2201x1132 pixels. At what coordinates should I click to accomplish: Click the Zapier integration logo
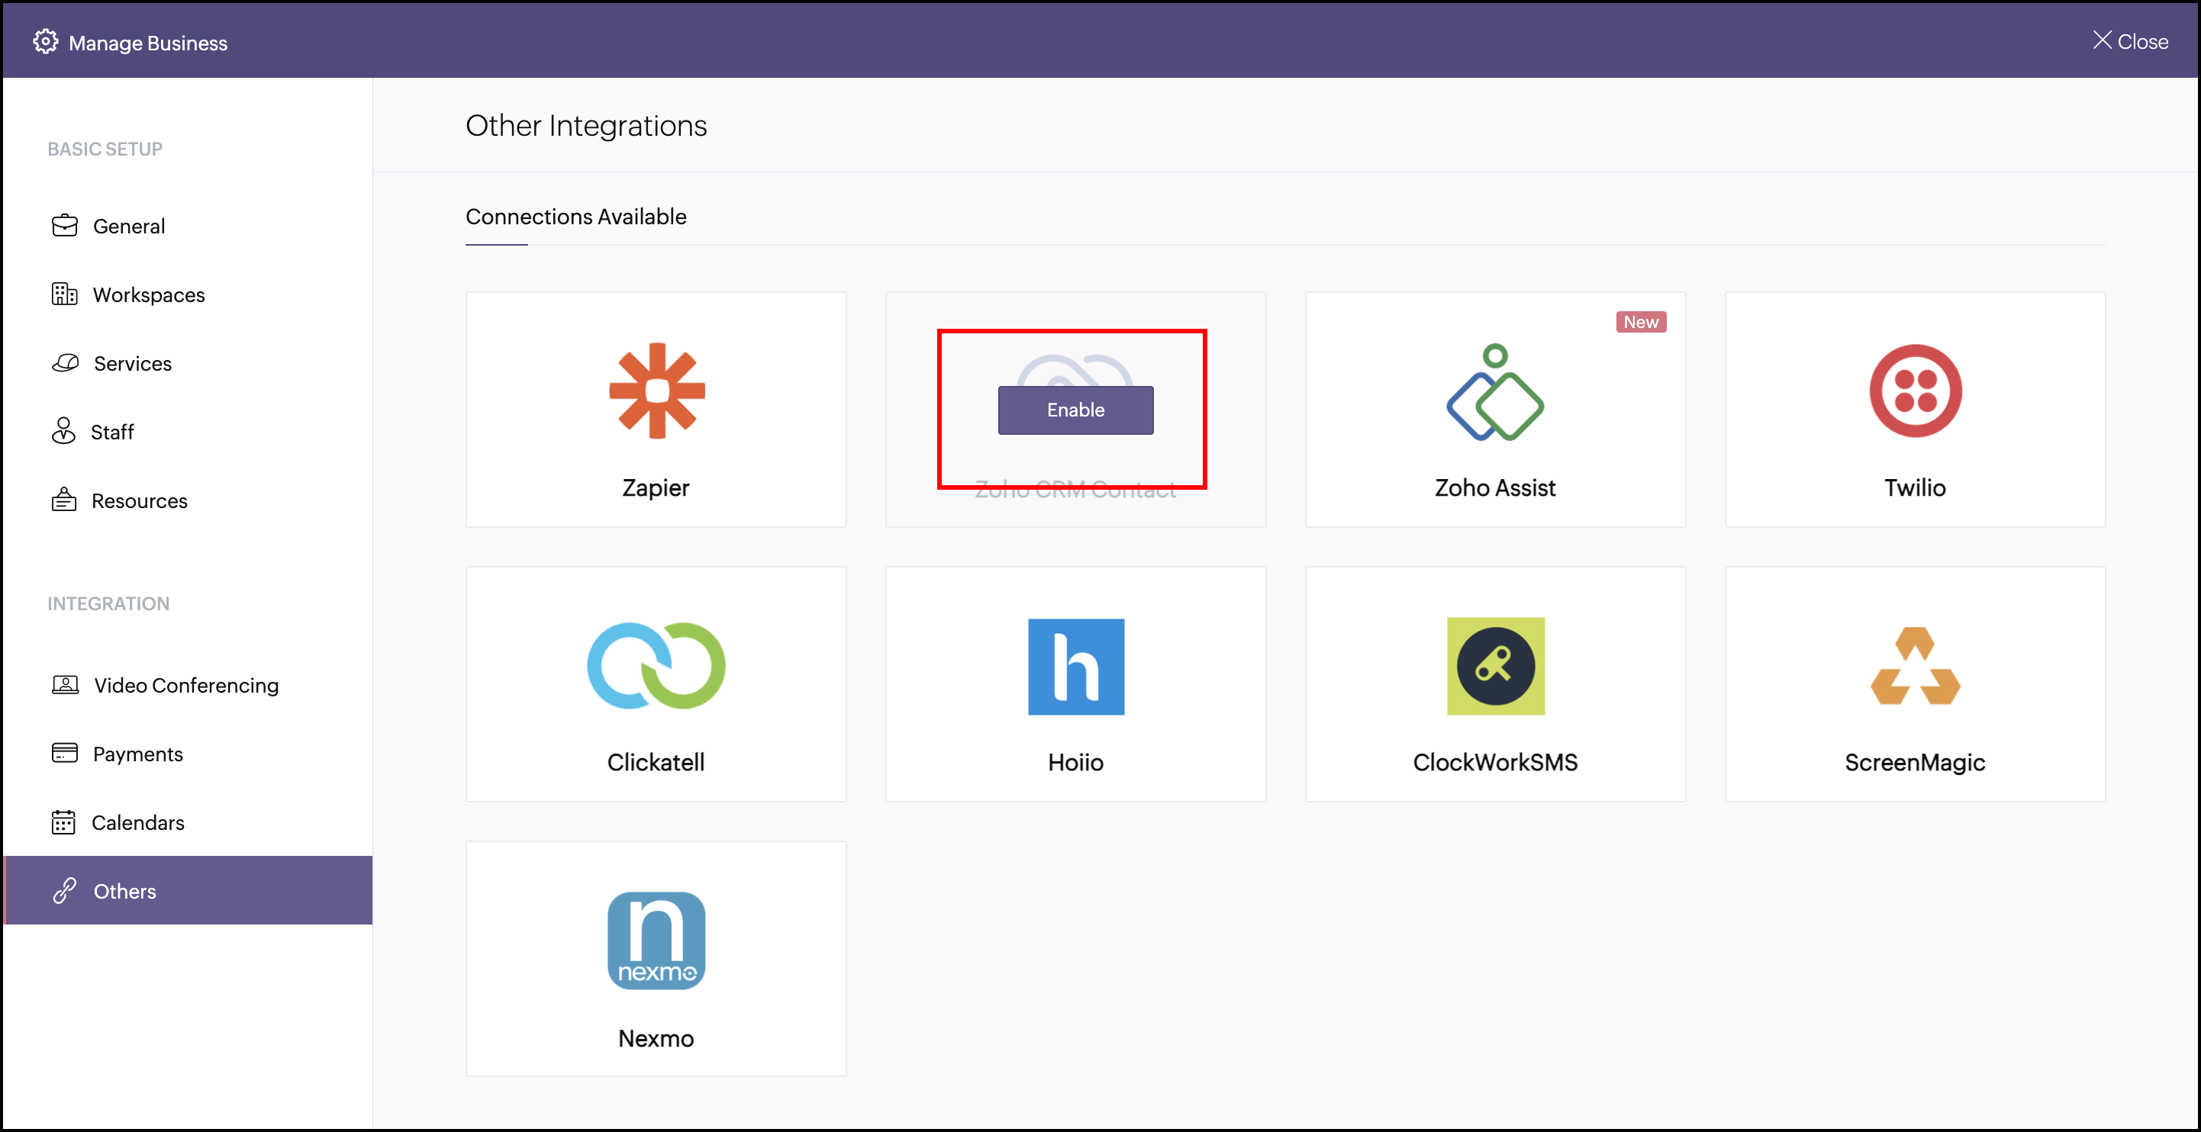click(656, 391)
